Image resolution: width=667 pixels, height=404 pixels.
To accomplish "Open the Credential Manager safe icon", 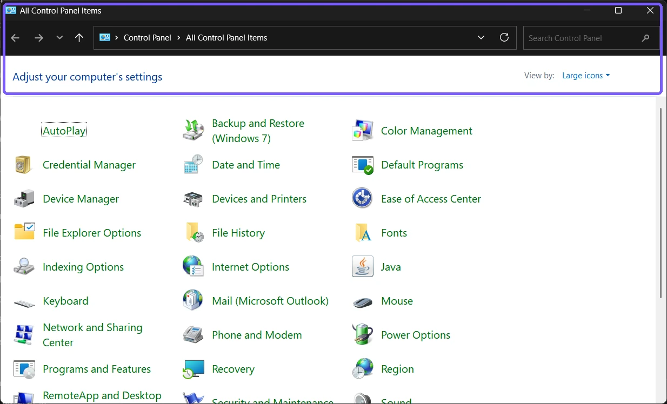I will 24,165.
